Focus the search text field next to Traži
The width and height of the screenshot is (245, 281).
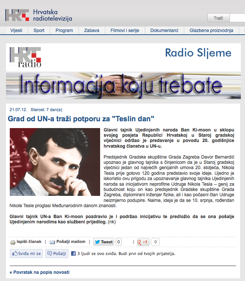point(237,18)
